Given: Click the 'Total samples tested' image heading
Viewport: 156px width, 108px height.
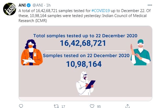Looking at the screenshot, I should pyautogui.click(x=85, y=36).
